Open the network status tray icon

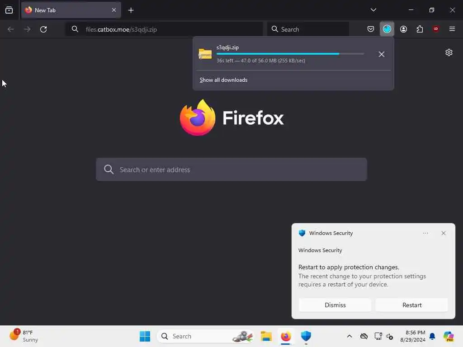pyautogui.click(x=378, y=336)
